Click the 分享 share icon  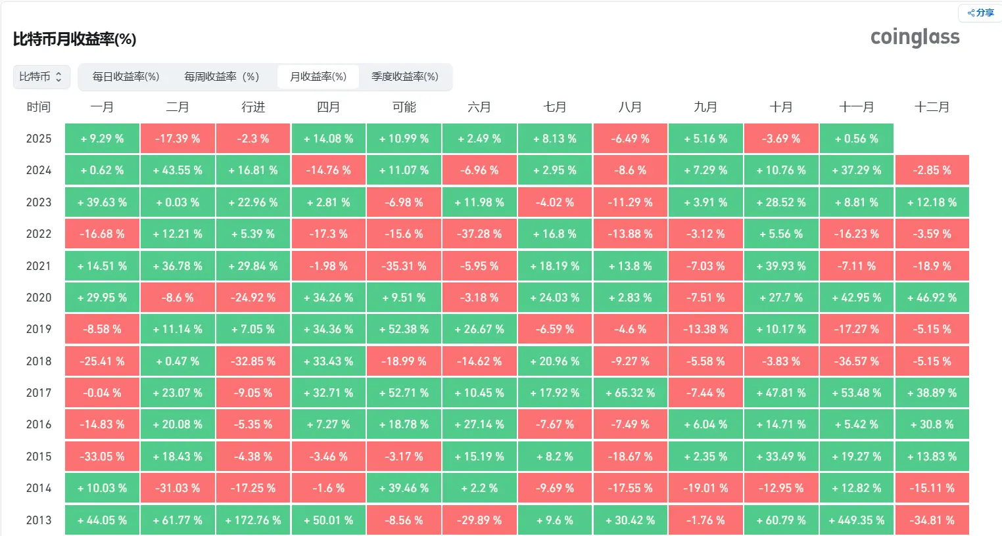tap(980, 12)
